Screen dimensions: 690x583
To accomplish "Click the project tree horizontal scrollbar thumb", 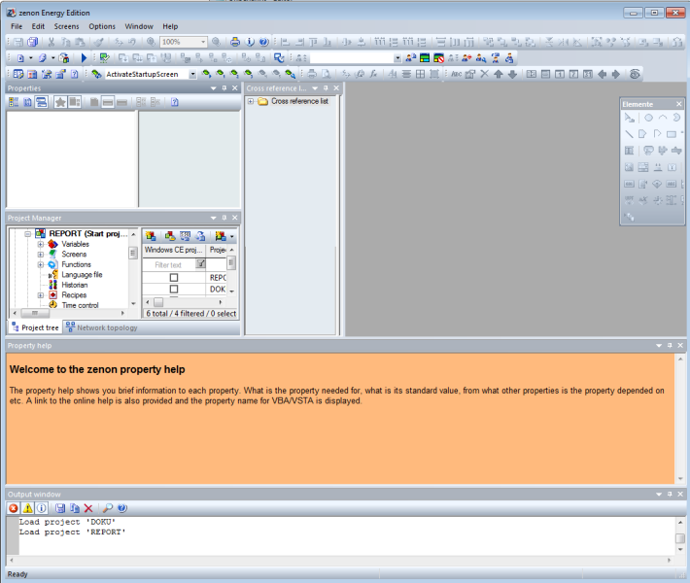I will [x=35, y=313].
